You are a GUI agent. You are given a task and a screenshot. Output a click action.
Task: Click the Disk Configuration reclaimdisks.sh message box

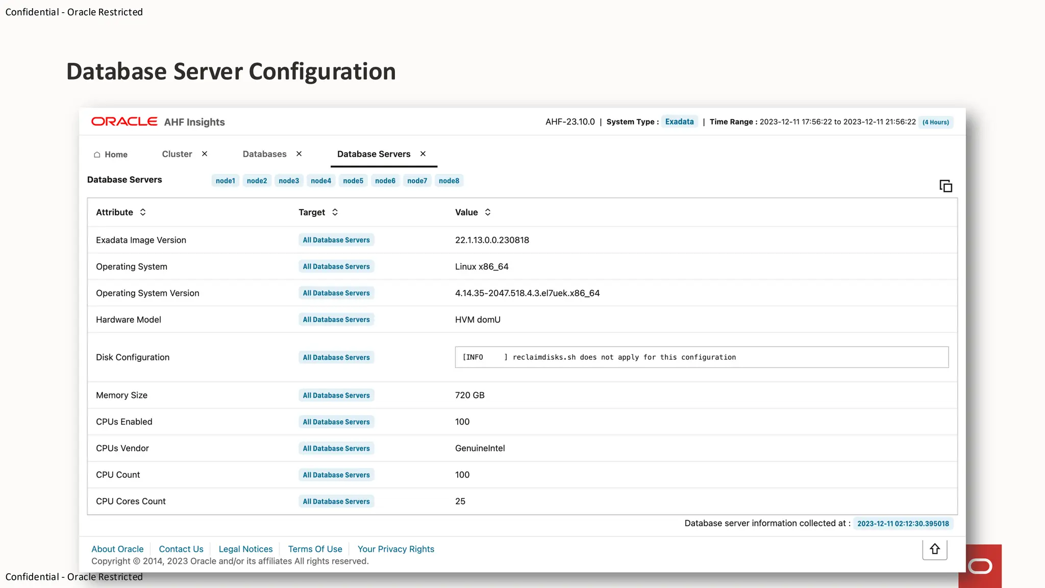click(x=702, y=357)
